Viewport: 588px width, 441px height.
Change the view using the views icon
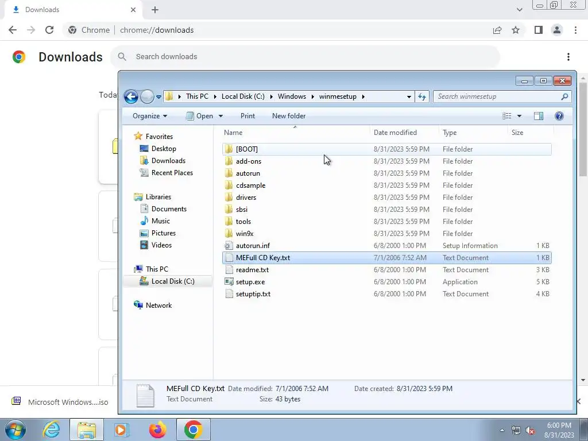click(506, 116)
